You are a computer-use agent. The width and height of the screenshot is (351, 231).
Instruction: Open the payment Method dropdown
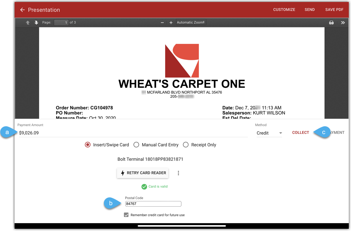[269, 133]
